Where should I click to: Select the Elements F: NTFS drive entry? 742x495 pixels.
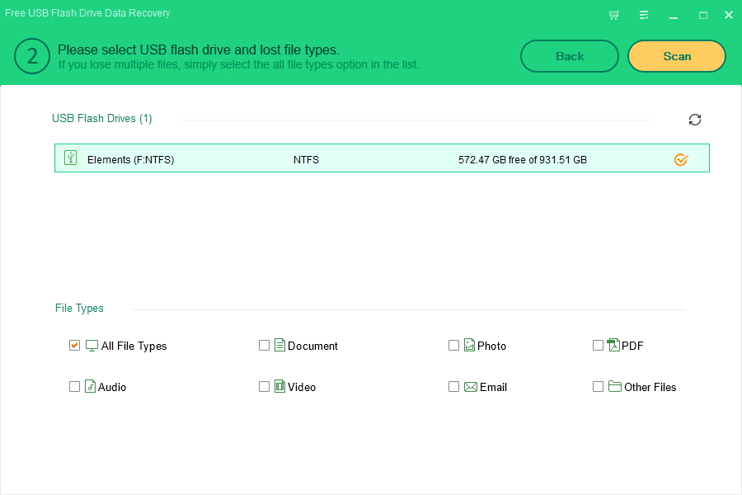pos(330,158)
